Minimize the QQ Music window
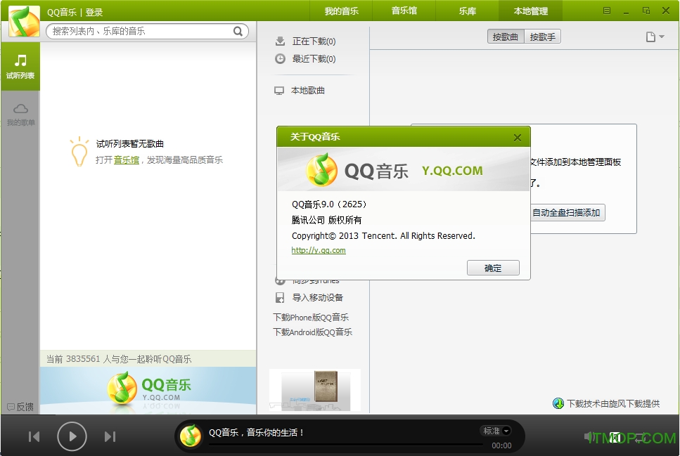 626,12
